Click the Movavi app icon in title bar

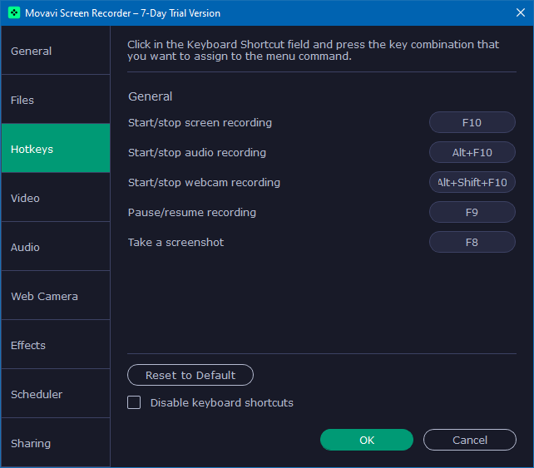[14, 13]
